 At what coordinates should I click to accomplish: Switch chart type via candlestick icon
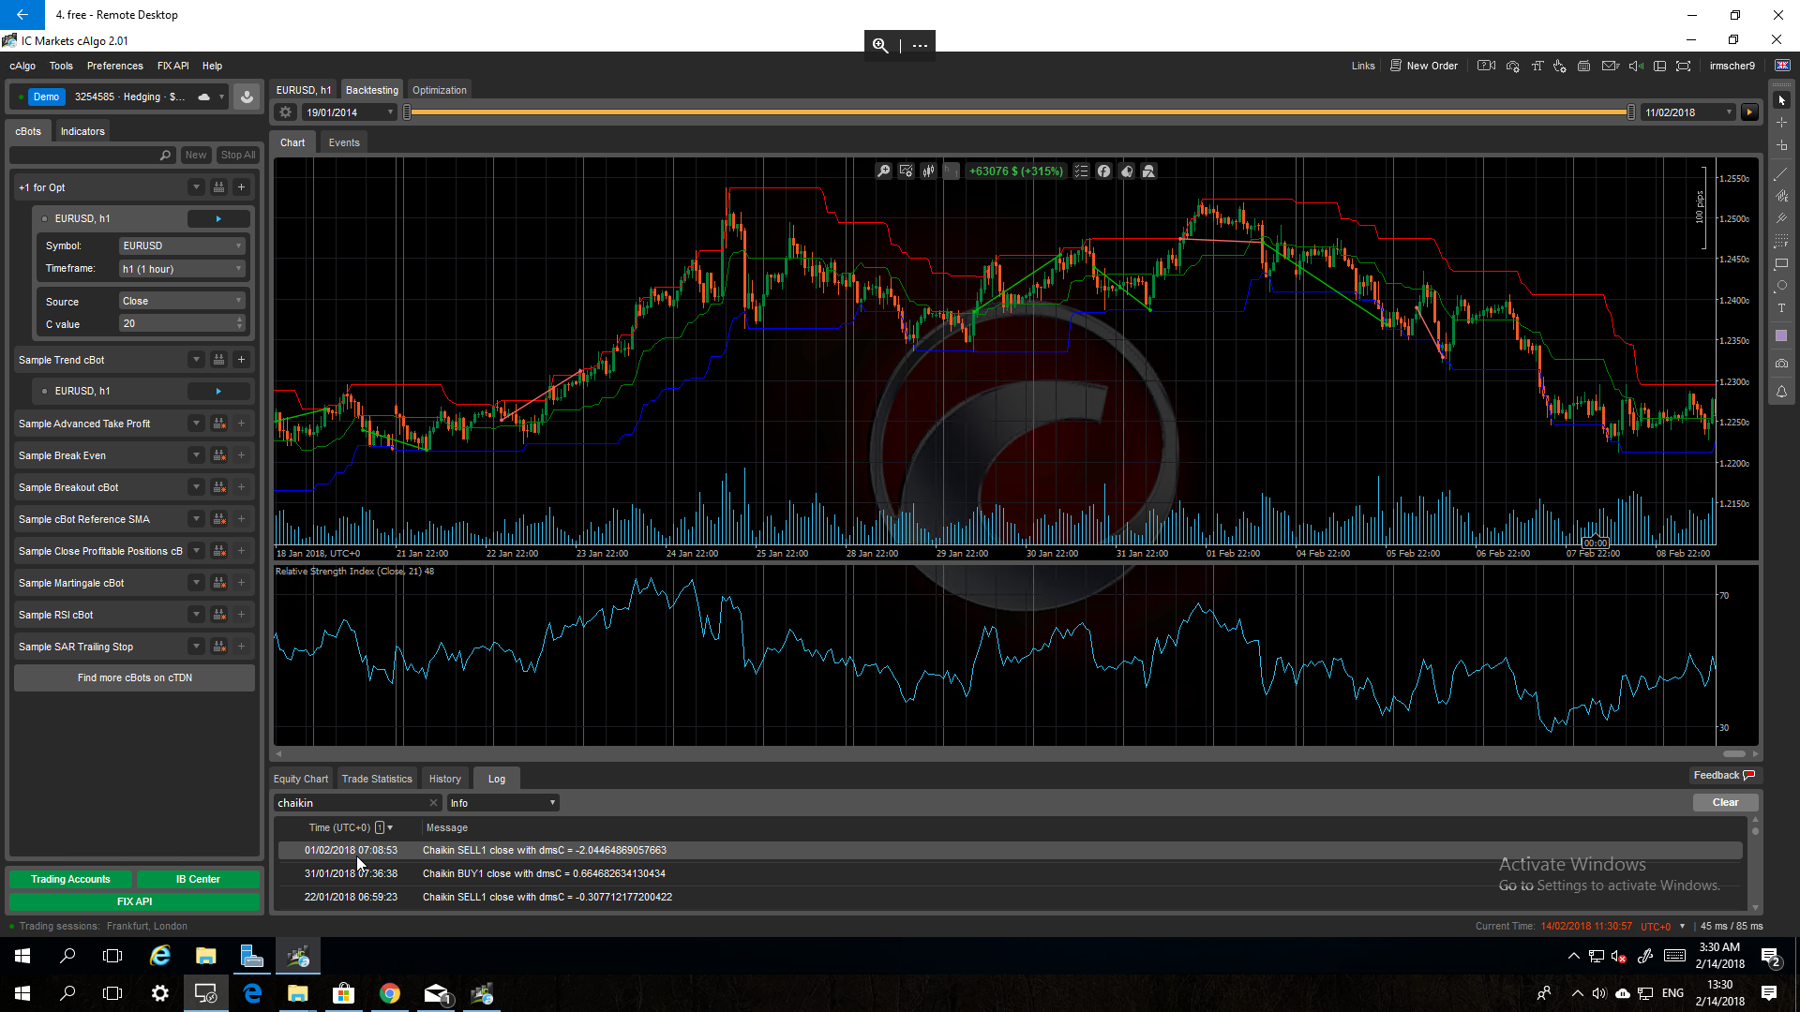(928, 171)
